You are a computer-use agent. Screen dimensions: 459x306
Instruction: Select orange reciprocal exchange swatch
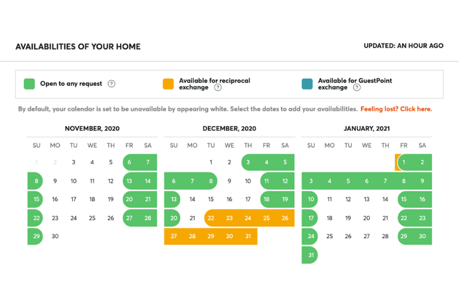point(168,84)
